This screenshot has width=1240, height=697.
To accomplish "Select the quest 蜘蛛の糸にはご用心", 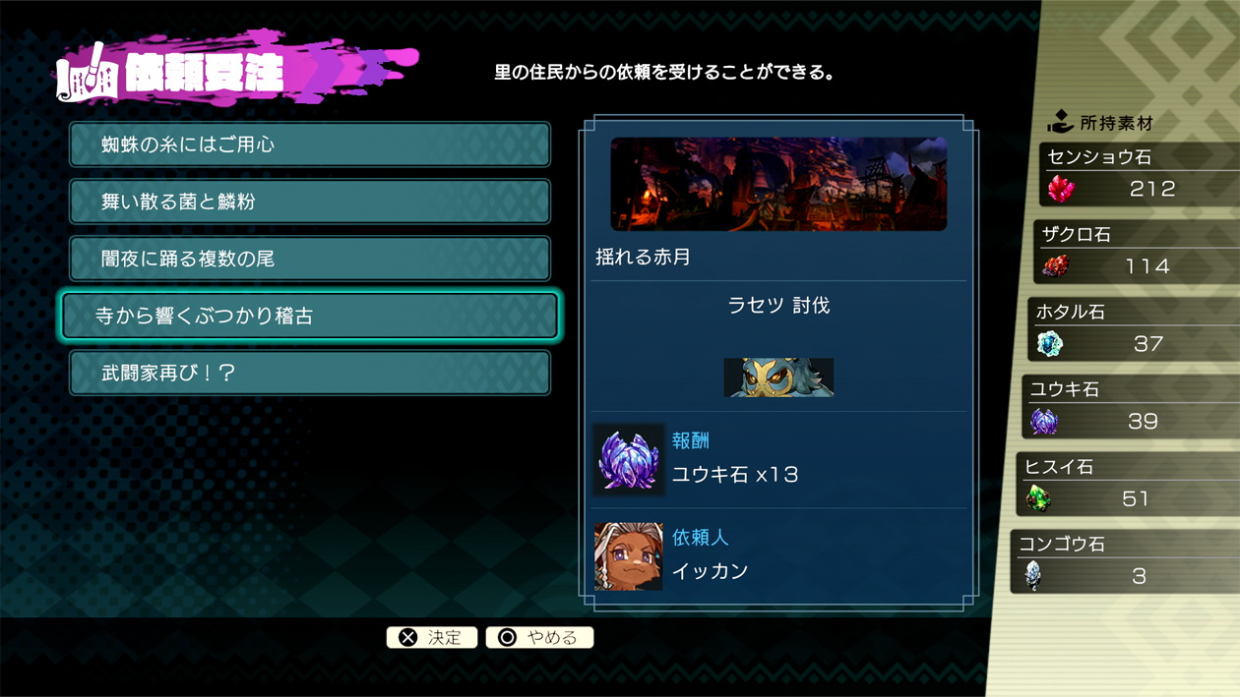I will [x=310, y=145].
